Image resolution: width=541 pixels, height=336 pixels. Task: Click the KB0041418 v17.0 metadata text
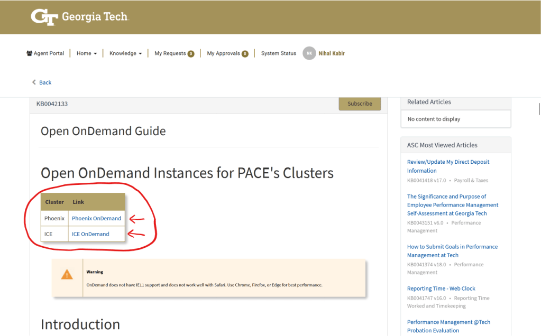(426, 180)
